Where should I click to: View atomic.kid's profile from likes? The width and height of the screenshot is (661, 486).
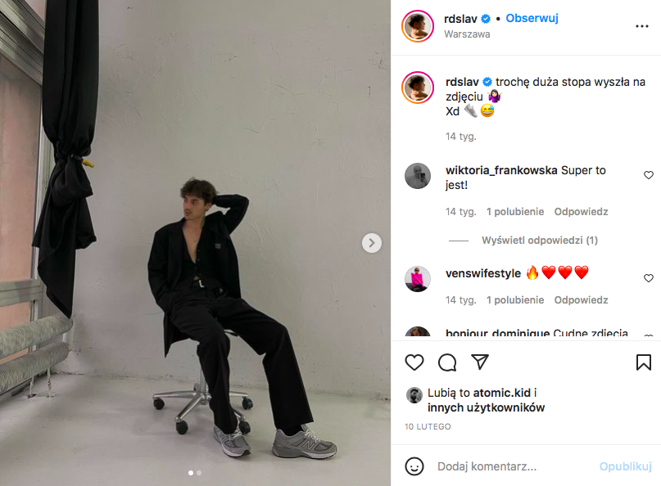pyautogui.click(x=501, y=393)
